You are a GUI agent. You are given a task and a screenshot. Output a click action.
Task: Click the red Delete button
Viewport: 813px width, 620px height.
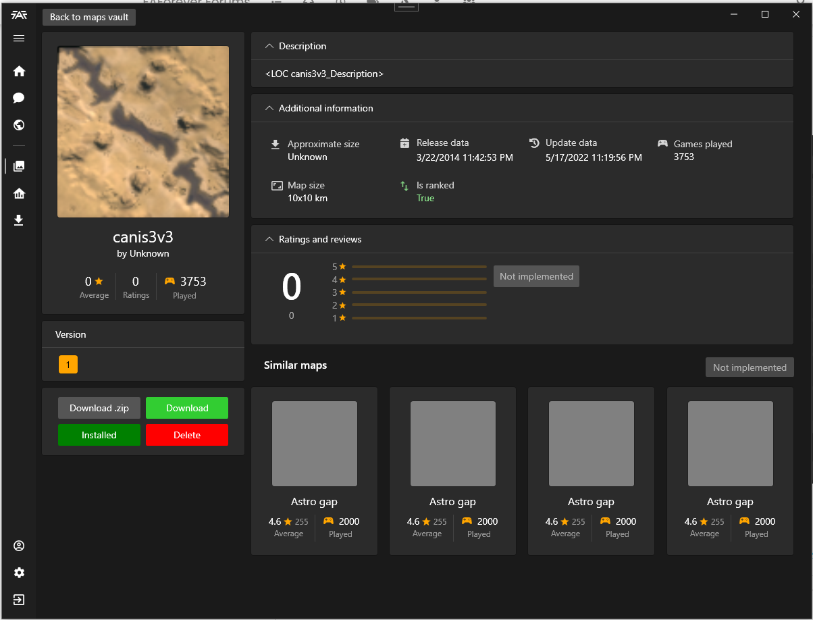pyautogui.click(x=187, y=435)
